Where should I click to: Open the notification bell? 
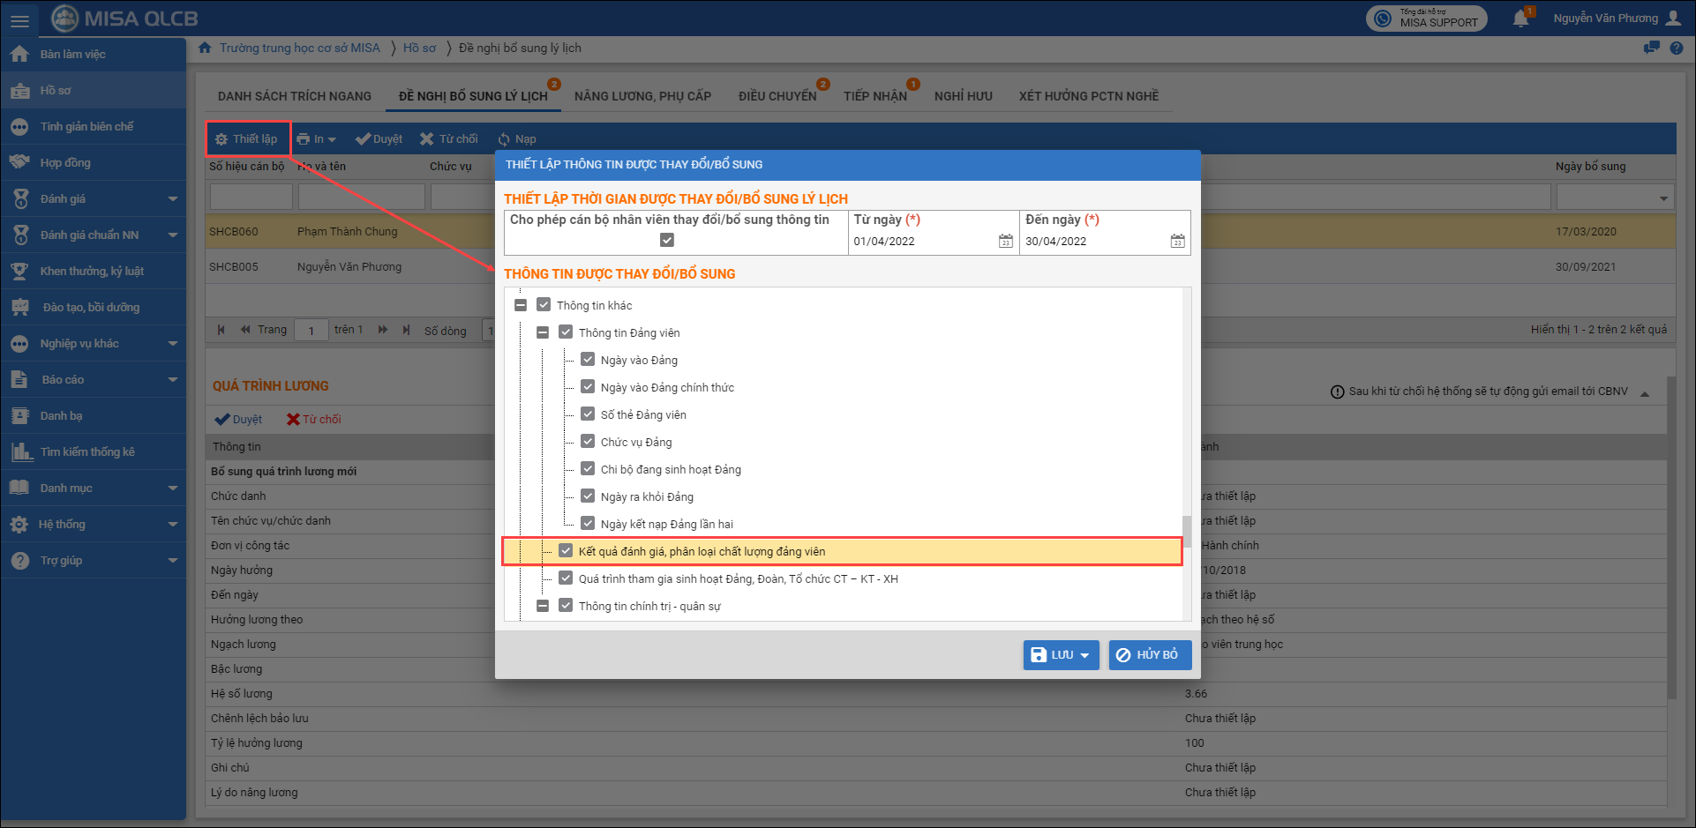click(1520, 19)
